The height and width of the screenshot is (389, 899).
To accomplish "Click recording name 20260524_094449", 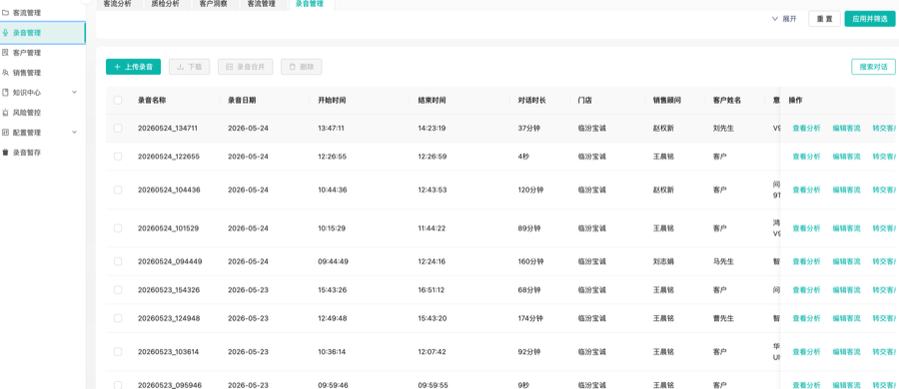I will (x=169, y=261).
